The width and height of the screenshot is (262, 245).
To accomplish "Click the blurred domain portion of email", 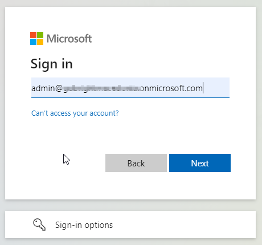I will (x=102, y=88).
